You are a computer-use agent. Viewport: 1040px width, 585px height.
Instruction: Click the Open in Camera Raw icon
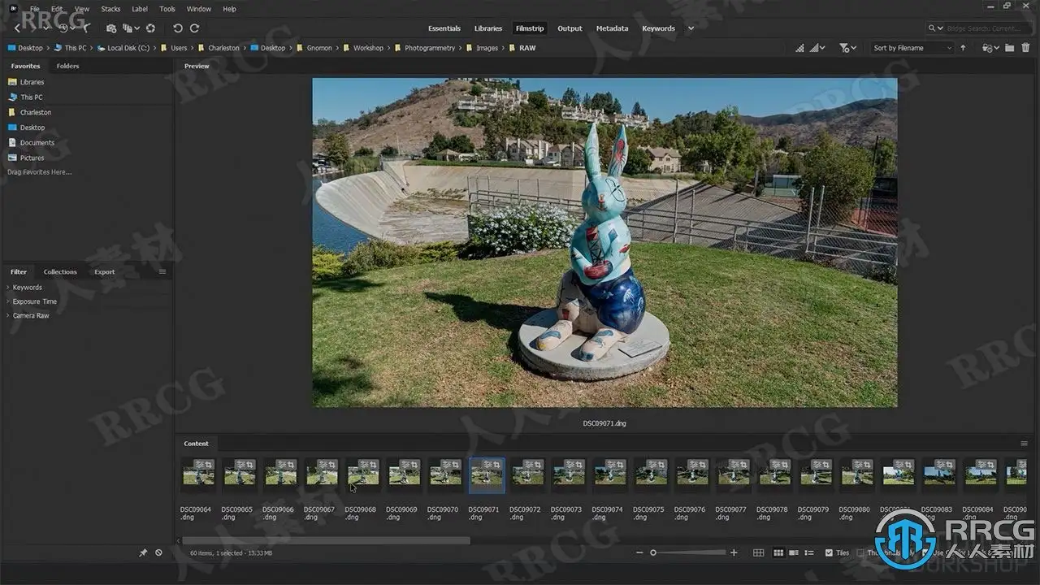(x=150, y=28)
